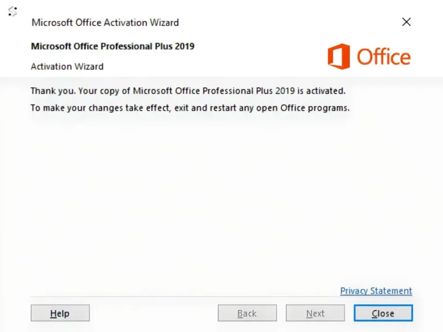Click the small window icon in title bar
Viewport: 443px width, 332px height.
[x=12, y=11]
